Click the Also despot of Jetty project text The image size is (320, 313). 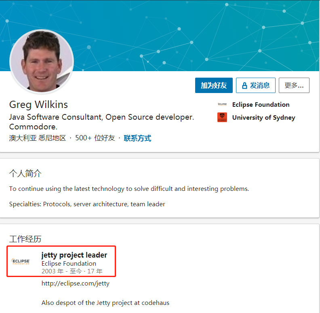pos(105,302)
